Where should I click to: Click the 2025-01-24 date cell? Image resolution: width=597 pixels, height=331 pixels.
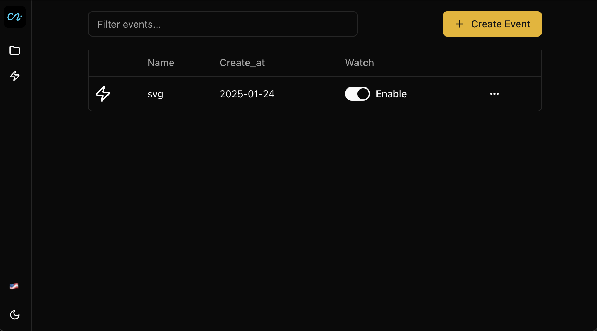pos(247,94)
